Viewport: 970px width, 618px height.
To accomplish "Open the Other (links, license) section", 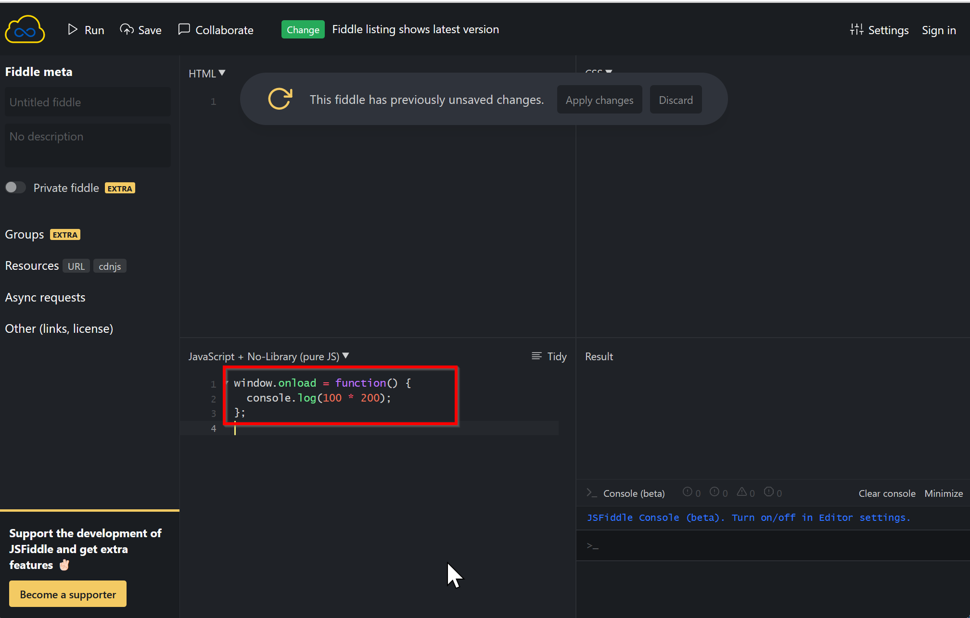I will (x=59, y=328).
